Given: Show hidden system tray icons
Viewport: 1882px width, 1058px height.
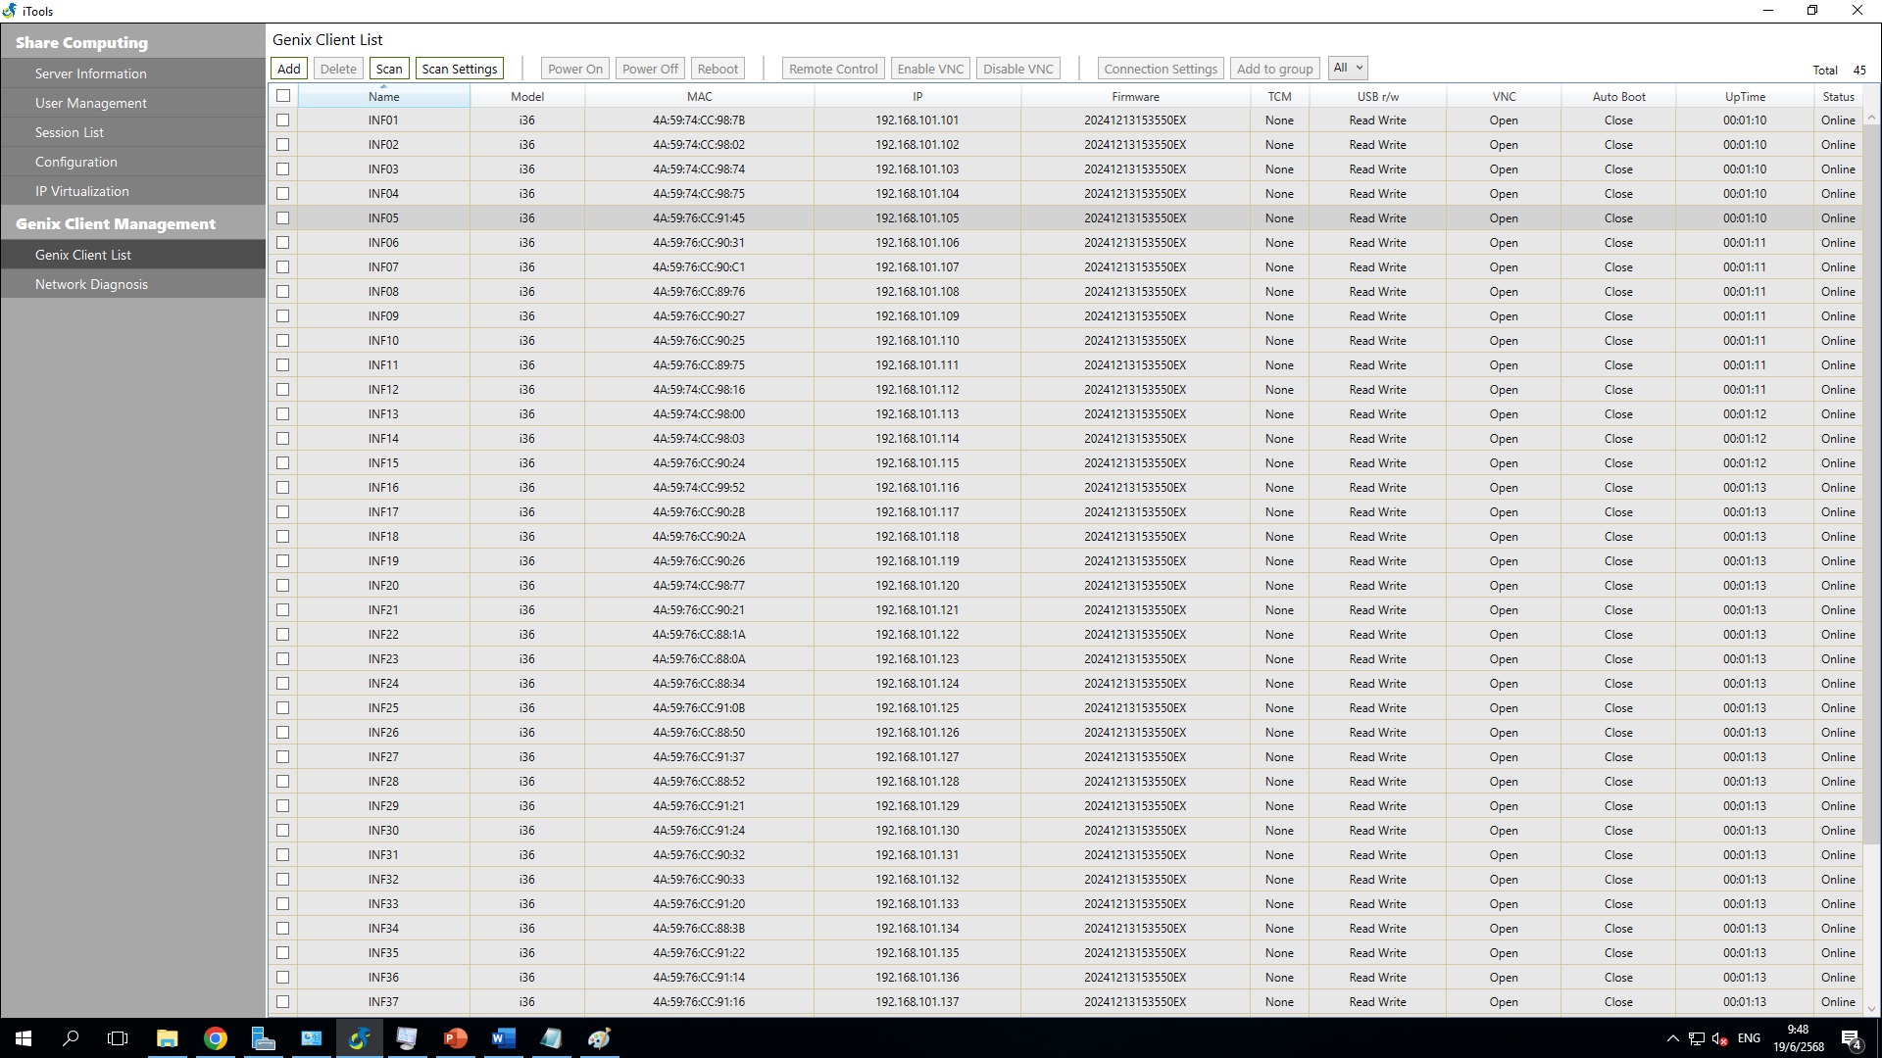Looking at the screenshot, I should pyautogui.click(x=1672, y=1038).
